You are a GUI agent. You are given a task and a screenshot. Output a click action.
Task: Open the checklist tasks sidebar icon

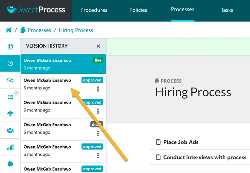click(10, 97)
